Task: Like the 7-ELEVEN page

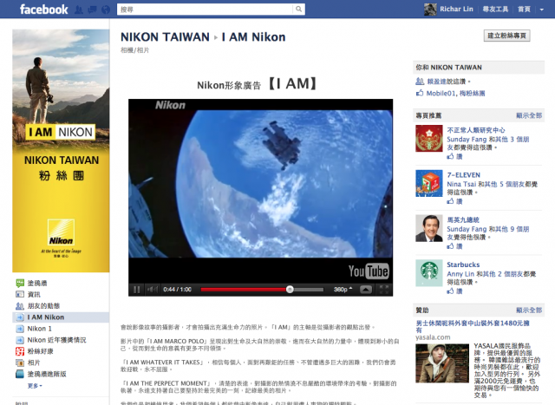Action: [x=454, y=201]
